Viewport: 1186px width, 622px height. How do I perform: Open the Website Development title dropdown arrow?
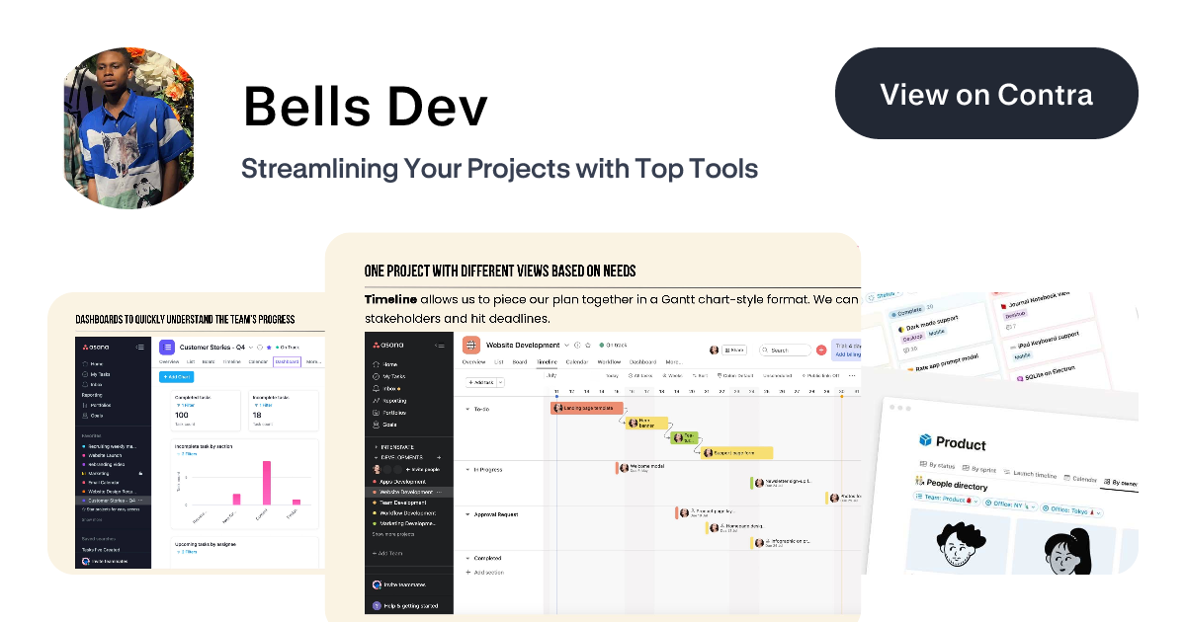pos(567,346)
